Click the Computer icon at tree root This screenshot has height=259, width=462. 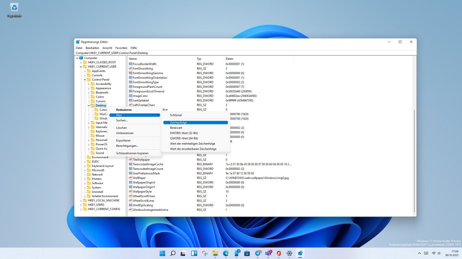pos(81,58)
